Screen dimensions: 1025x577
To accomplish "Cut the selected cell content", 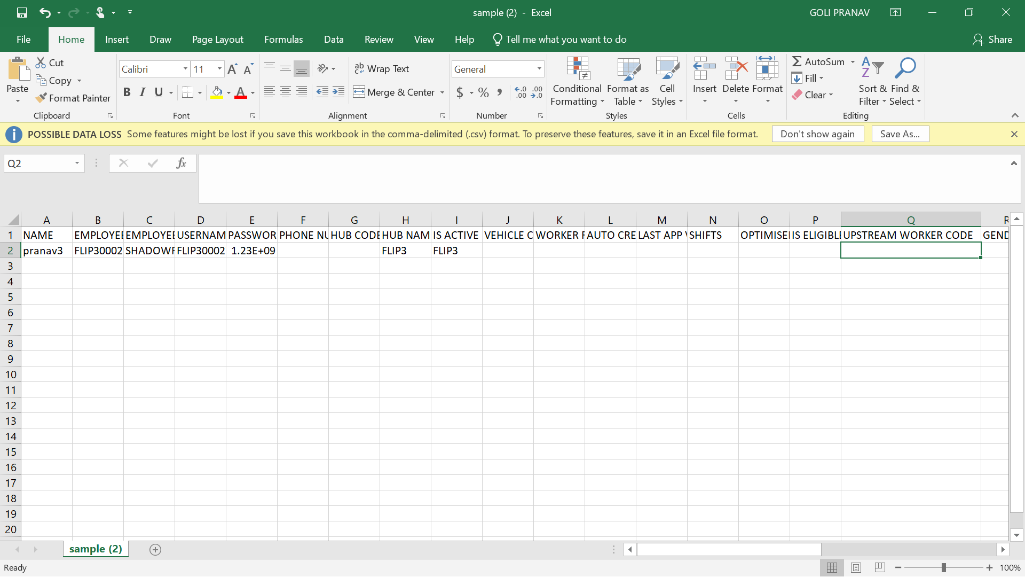I will [50, 63].
